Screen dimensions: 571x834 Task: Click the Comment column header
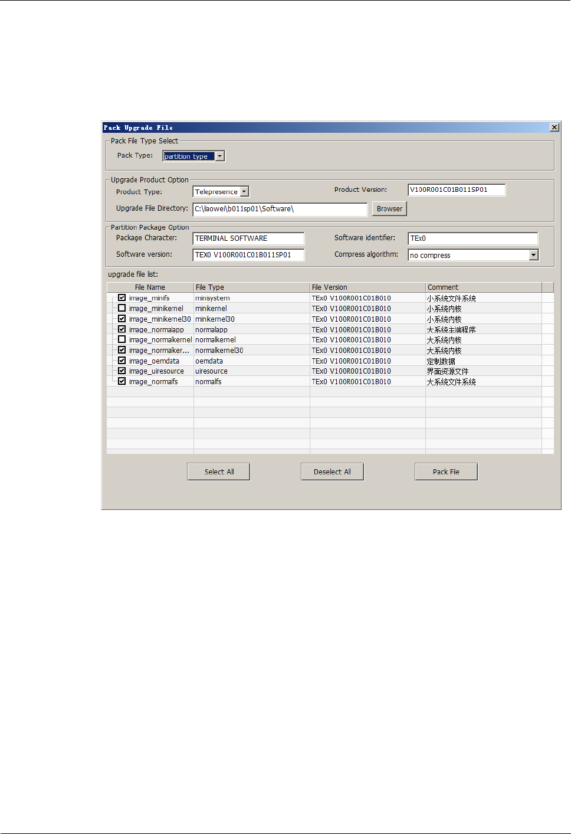coord(484,287)
